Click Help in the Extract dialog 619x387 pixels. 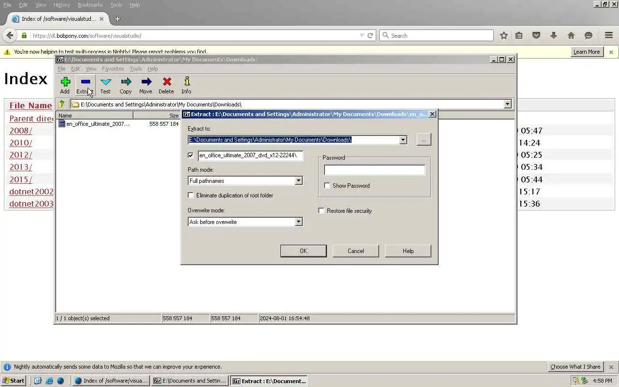pyautogui.click(x=408, y=251)
